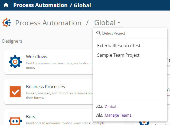Choose Sample Team Project from list
Screen dimensions: 170x125
118,55
